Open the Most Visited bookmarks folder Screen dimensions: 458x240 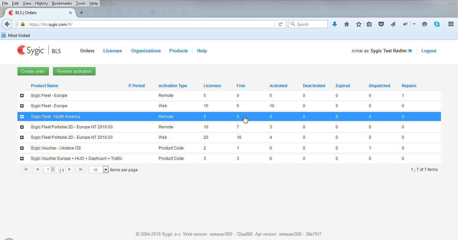coord(16,35)
